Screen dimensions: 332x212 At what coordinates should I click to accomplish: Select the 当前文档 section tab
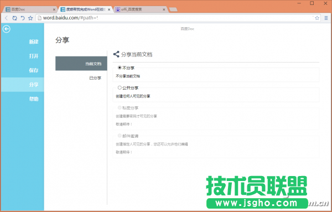point(81,64)
